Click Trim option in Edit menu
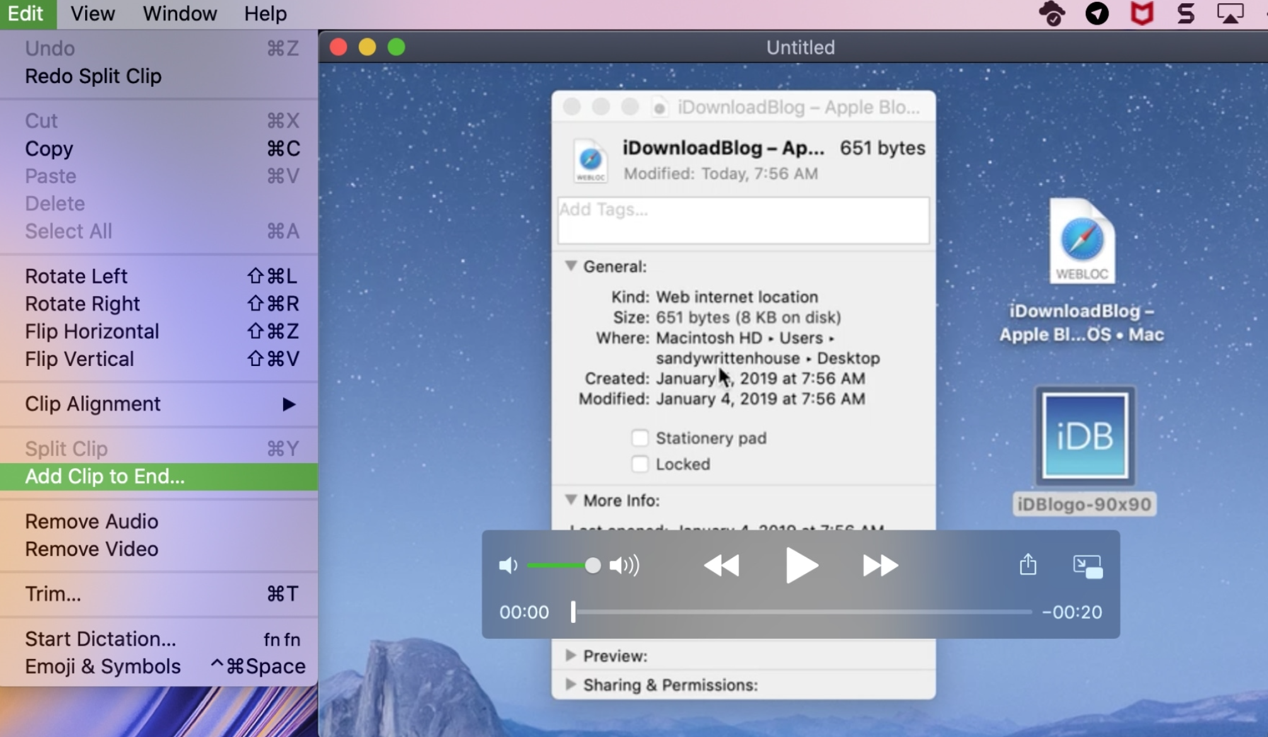This screenshot has height=737, width=1268. pos(53,593)
